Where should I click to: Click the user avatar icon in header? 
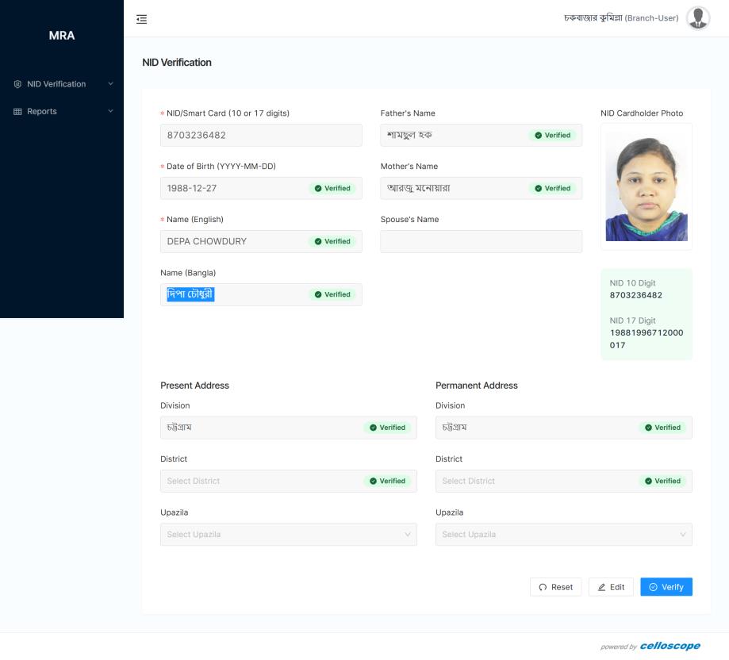pos(698,18)
